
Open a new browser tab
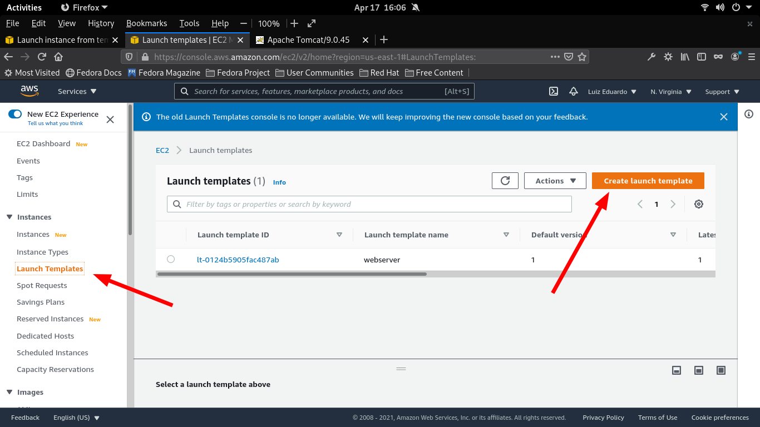point(383,39)
